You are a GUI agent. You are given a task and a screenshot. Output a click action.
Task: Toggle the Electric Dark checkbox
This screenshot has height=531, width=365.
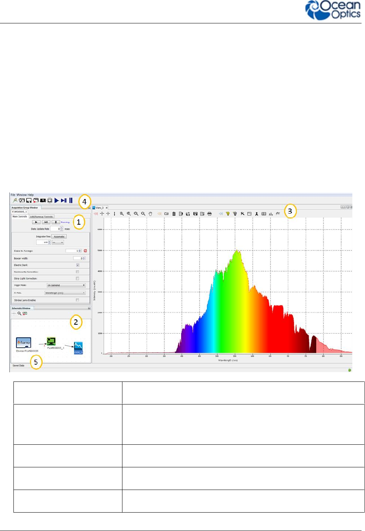point(78,265)
